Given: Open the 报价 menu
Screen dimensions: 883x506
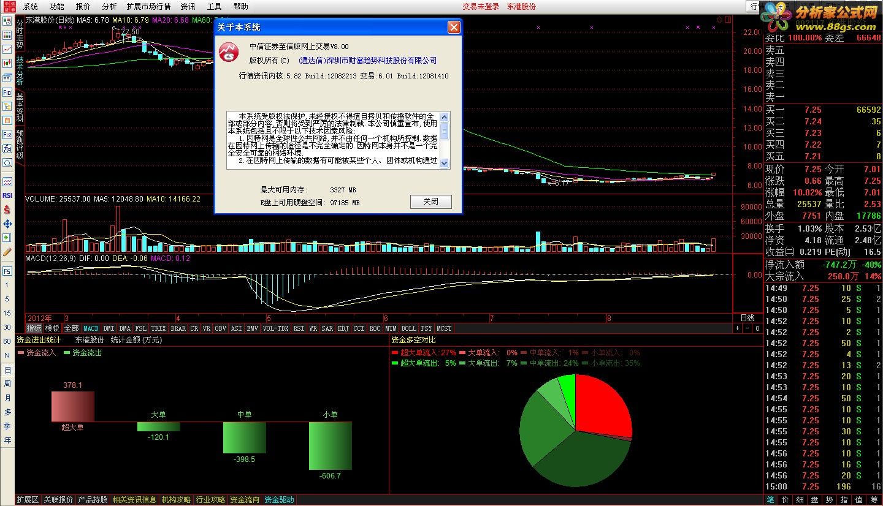Looking at the screenshot, I should tap(83, 7).
